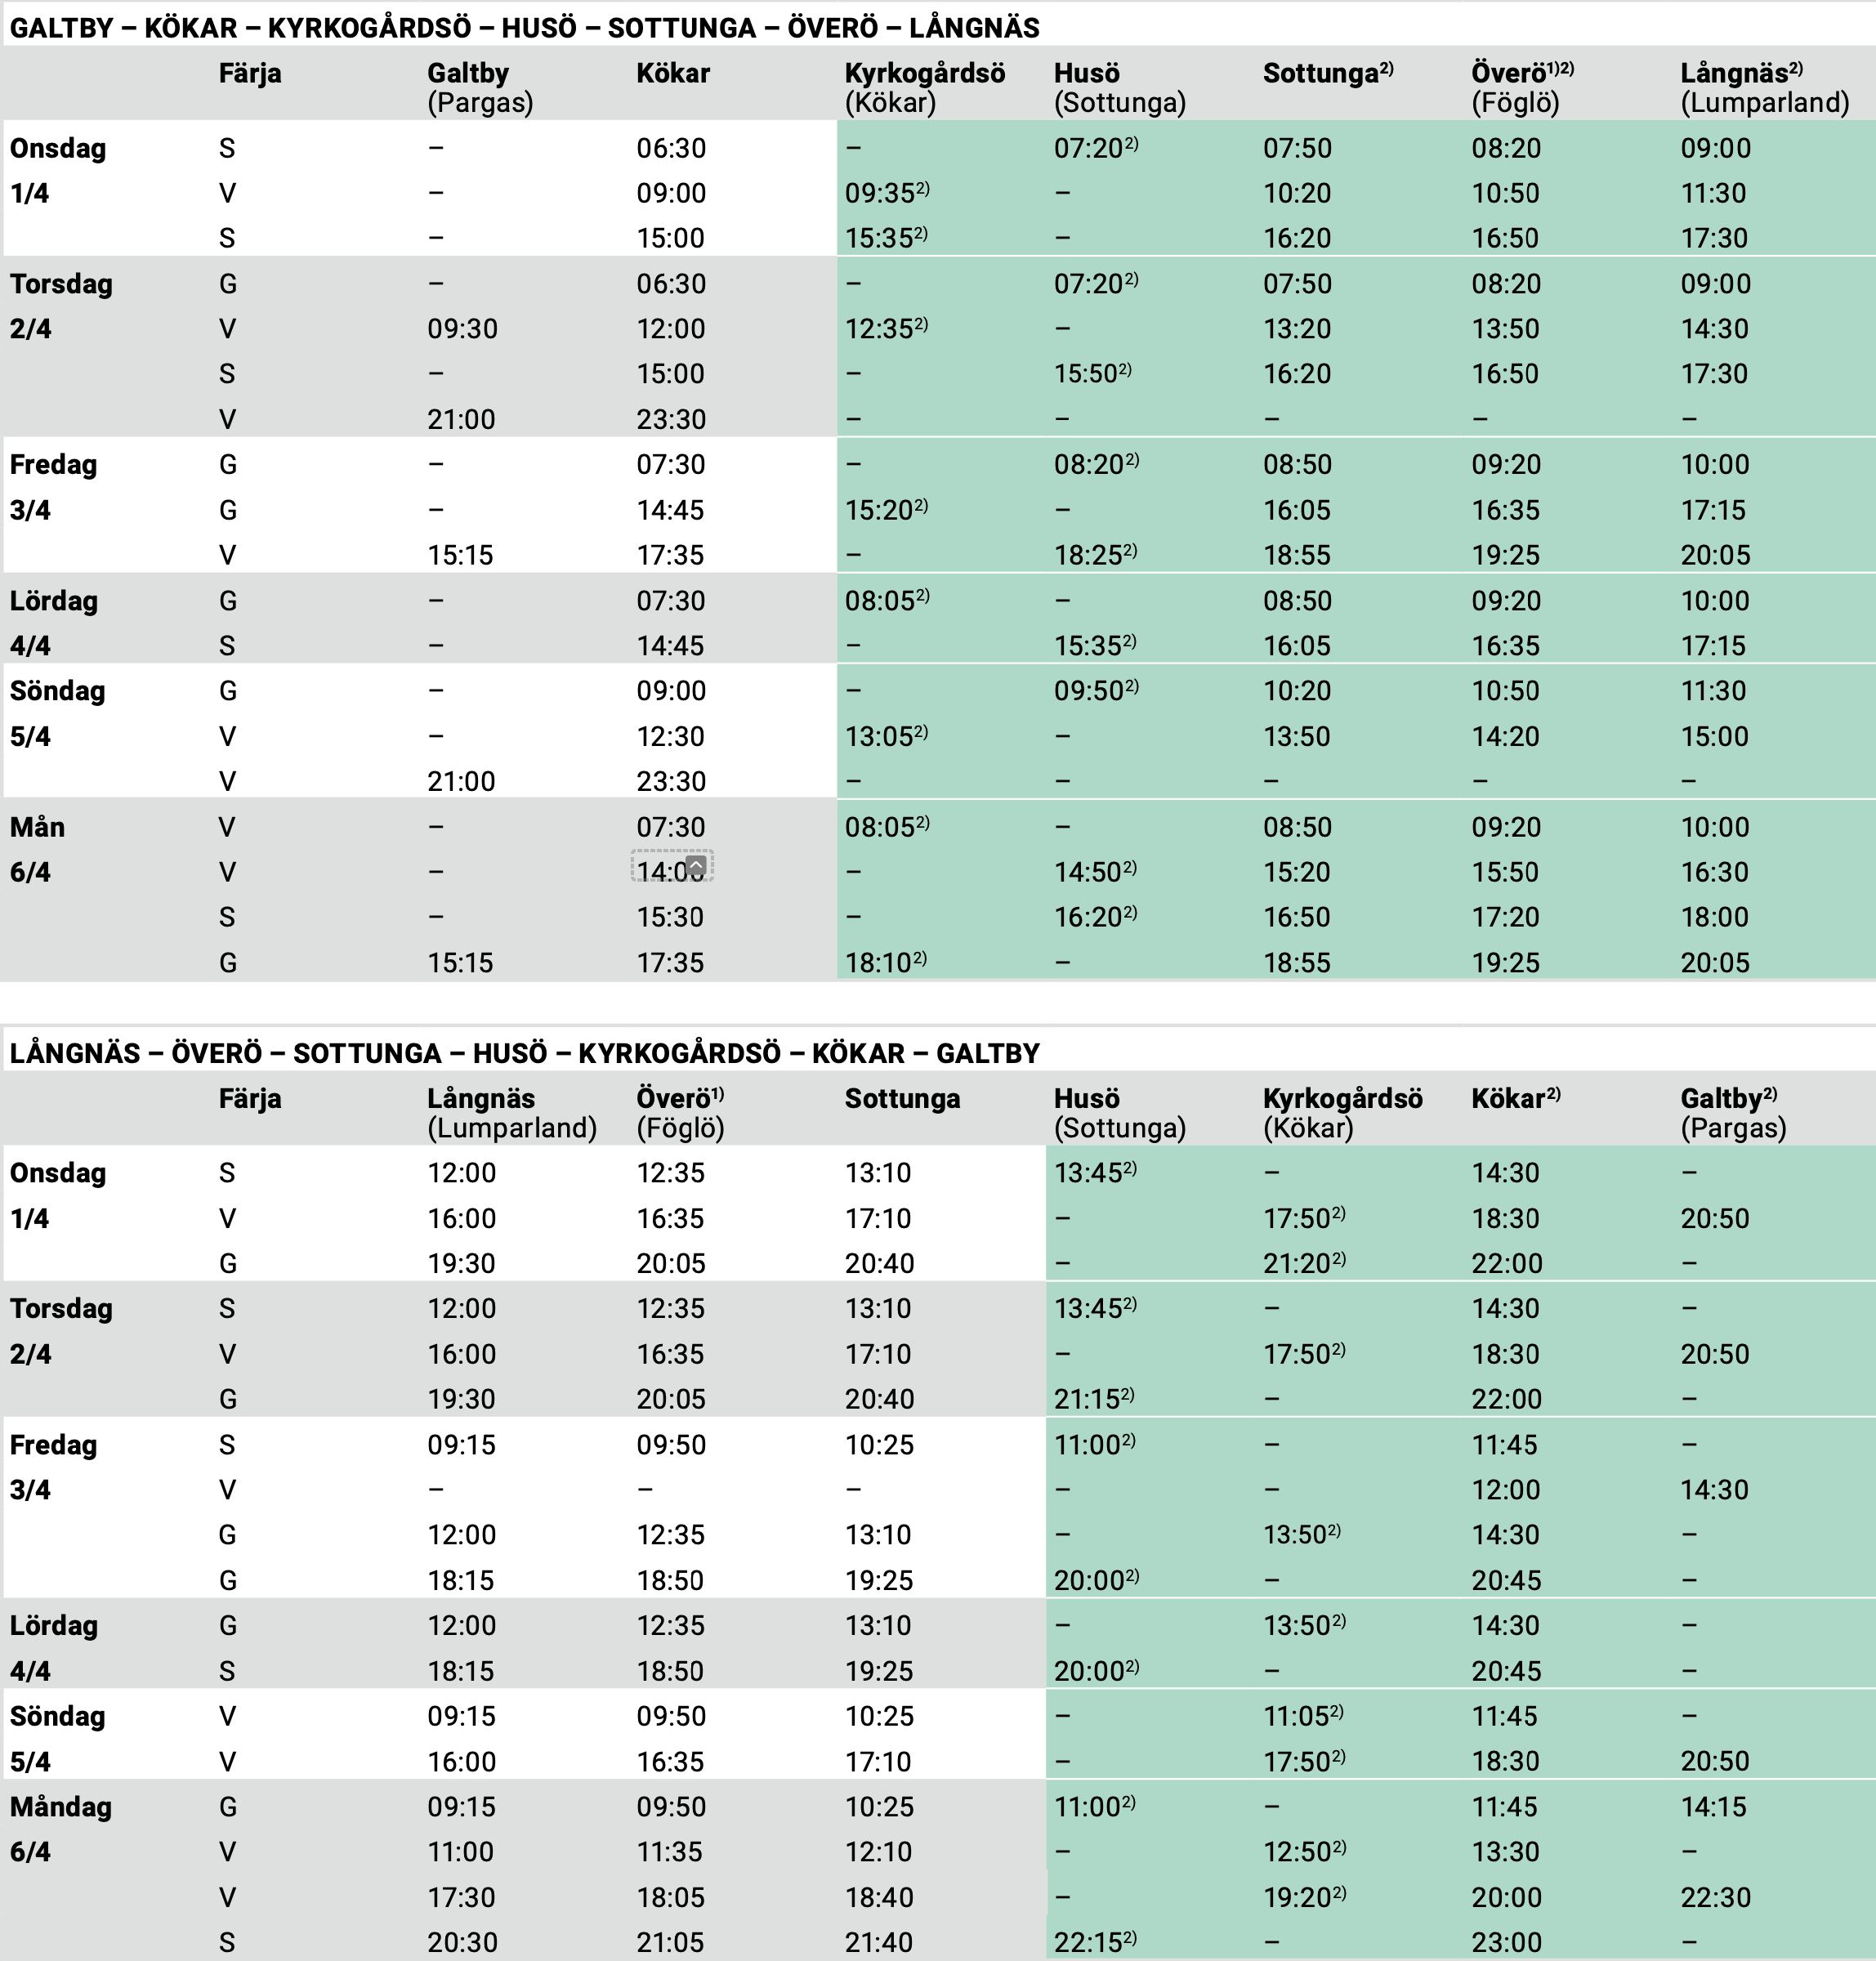Click the 14:20 Överö time on Söndag
The image size is (1876, 1961).
1506,737
